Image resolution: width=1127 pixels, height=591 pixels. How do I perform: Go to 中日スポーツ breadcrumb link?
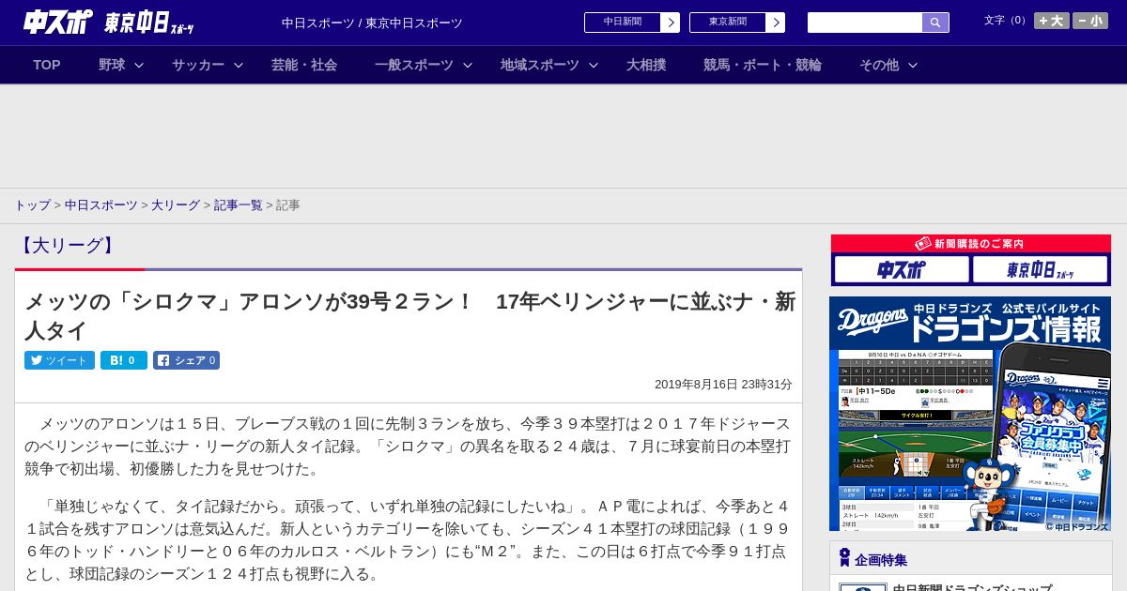coord(101,205)
